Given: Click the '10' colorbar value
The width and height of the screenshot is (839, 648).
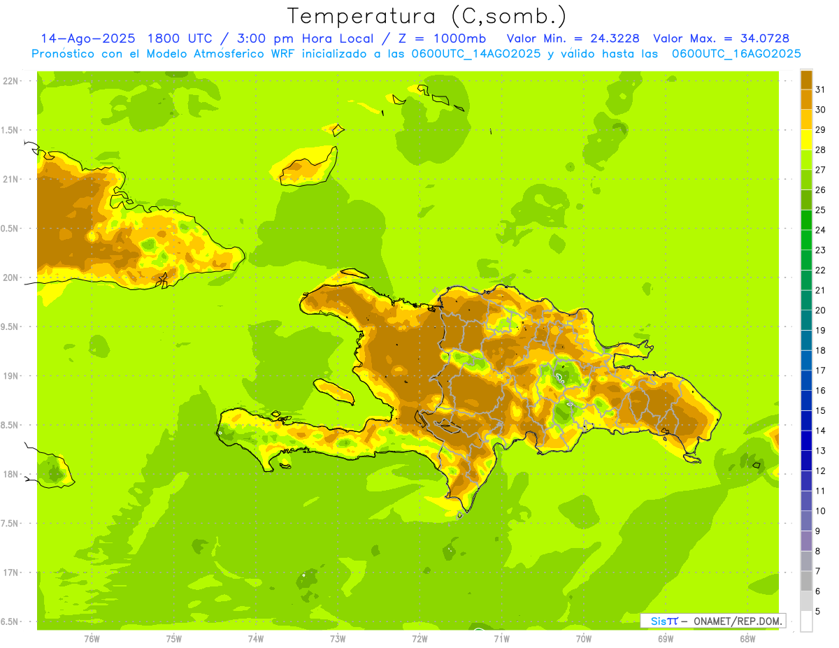Looking at the screenshot, I should tap(821, 511).
